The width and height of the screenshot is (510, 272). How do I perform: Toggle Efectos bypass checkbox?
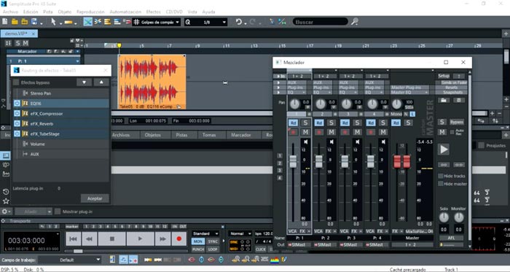click(x=16, y=82)
